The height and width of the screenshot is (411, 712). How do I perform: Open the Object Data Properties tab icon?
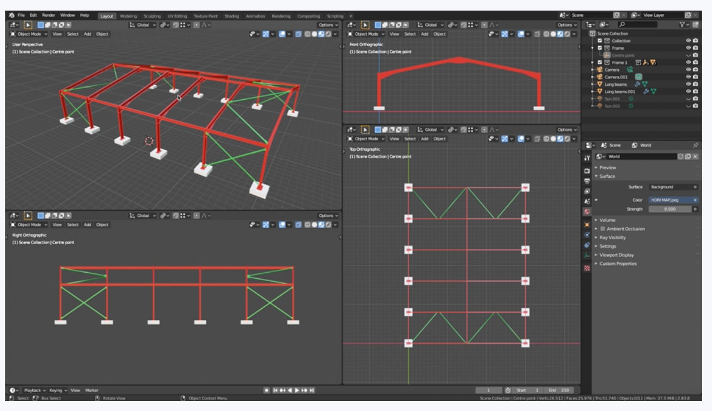tap(587, 254)
